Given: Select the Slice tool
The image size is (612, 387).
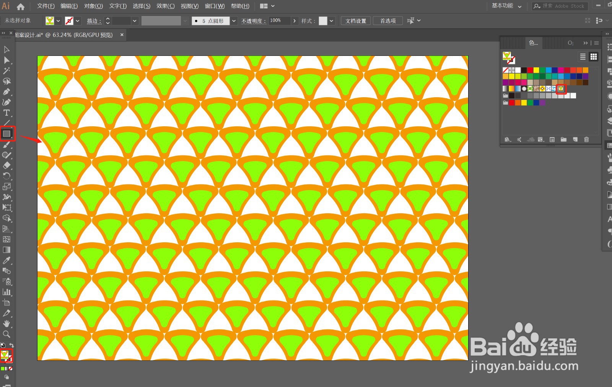Looking at the screenshot, I should pyautogui.click(x=7, y=313).
